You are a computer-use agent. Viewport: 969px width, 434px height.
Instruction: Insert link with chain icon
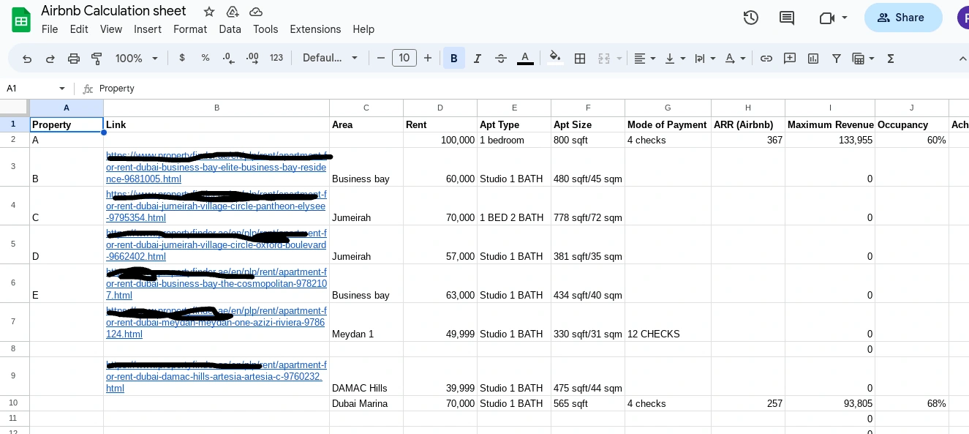[766, 59]
